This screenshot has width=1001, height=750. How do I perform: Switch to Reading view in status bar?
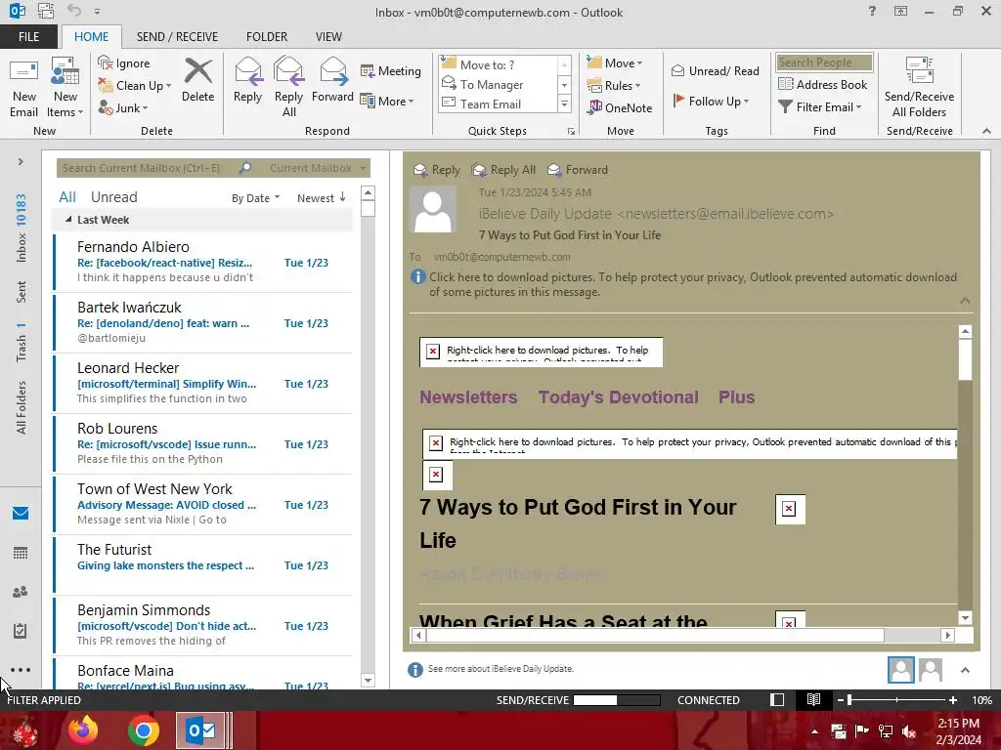pos(813,700)
